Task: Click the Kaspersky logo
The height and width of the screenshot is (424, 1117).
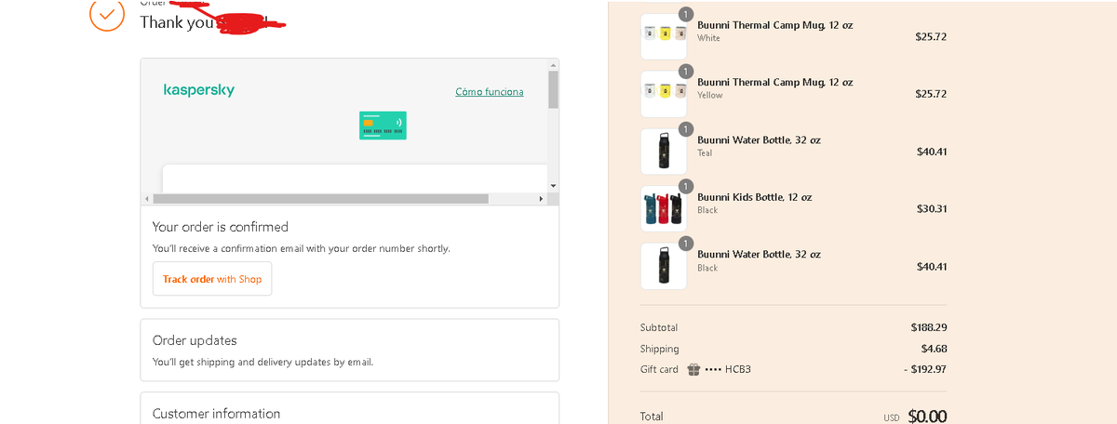Action: click(x=199, y=90)
